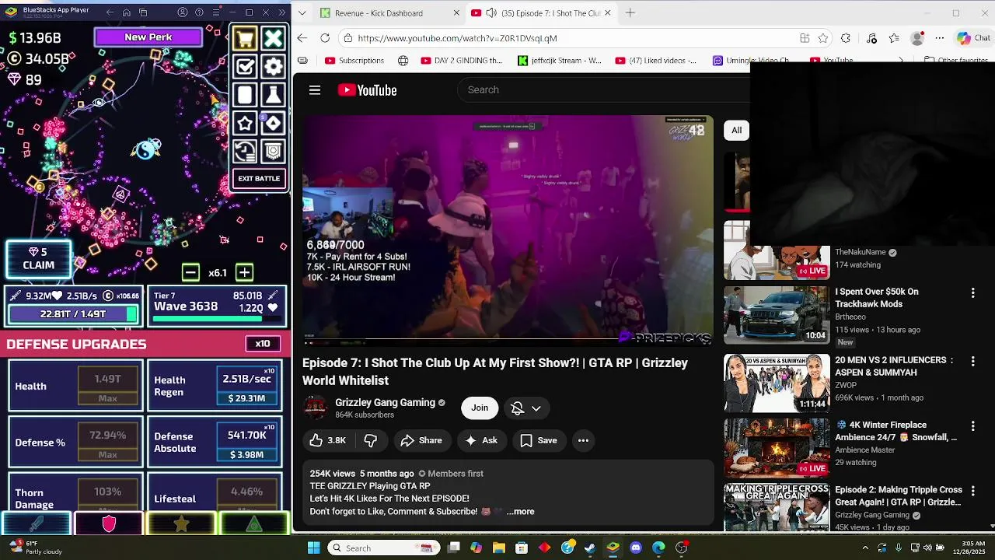Click the EXIT BATTLE button
The height and width of the screenshot is (560, 995).
[x=259, y=179]
